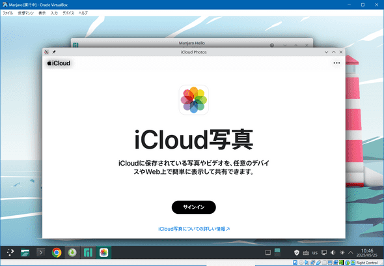This screenshot has height=266, width=384.
Task: Select the iCloud Photos task in the panel
Action: 103,252
